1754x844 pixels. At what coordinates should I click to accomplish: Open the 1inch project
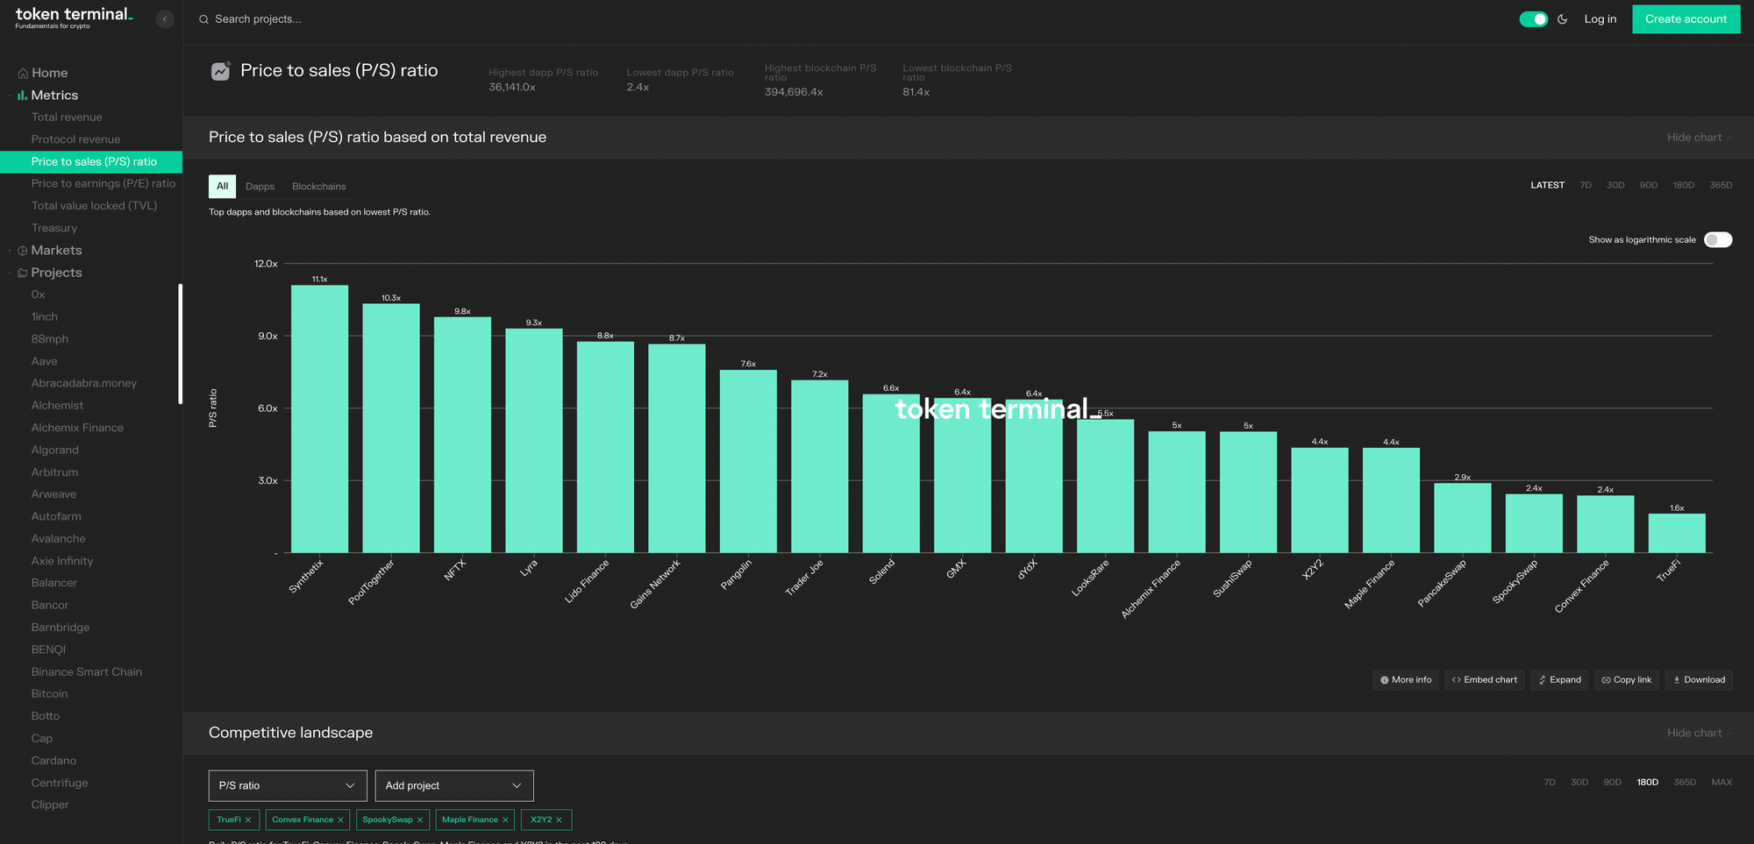click(45, 317)
